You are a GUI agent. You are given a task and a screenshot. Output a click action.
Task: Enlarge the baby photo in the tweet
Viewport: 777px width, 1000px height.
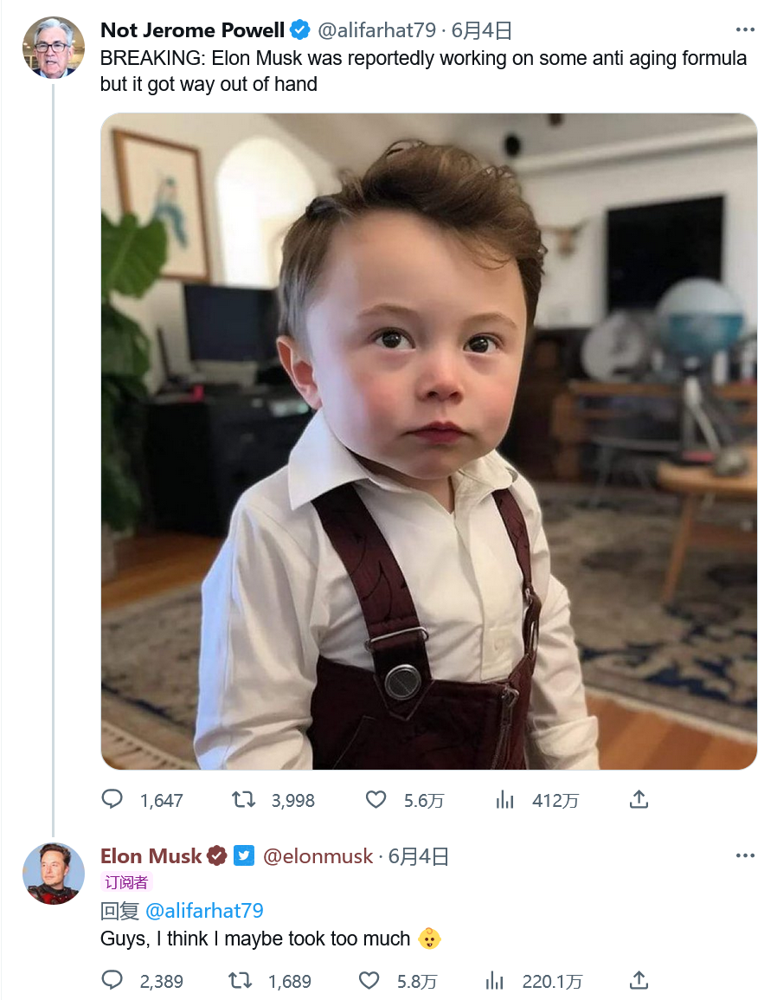pyautogui.click(x=428, y=441)
